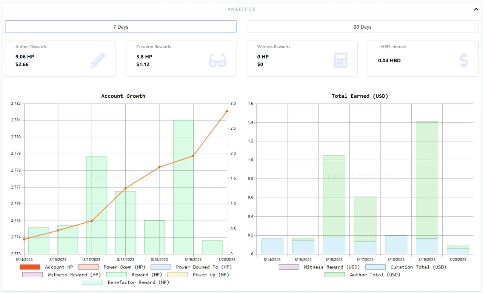The image size is (483, 293).
Task: Collapse the Analytics section with the chevron
Action: 476,9
